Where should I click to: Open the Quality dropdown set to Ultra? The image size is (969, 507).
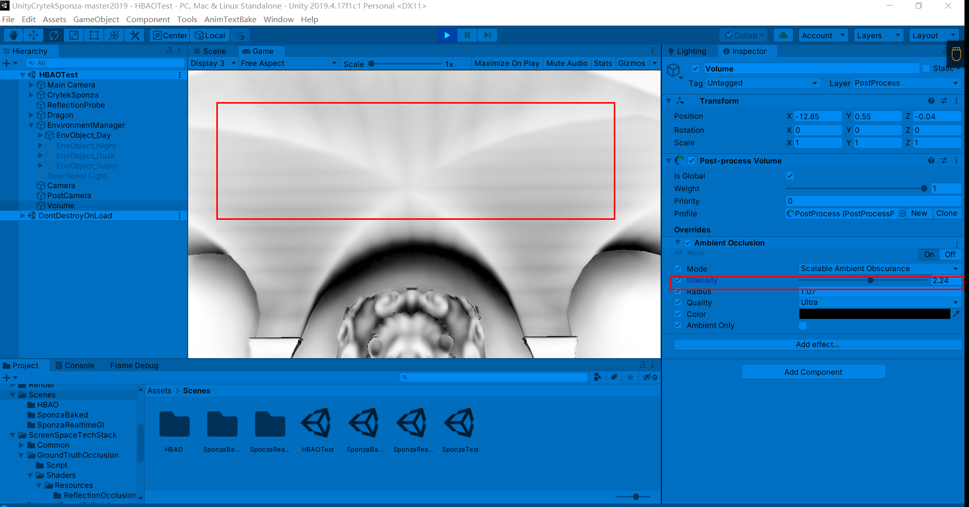tap(879, 302)
